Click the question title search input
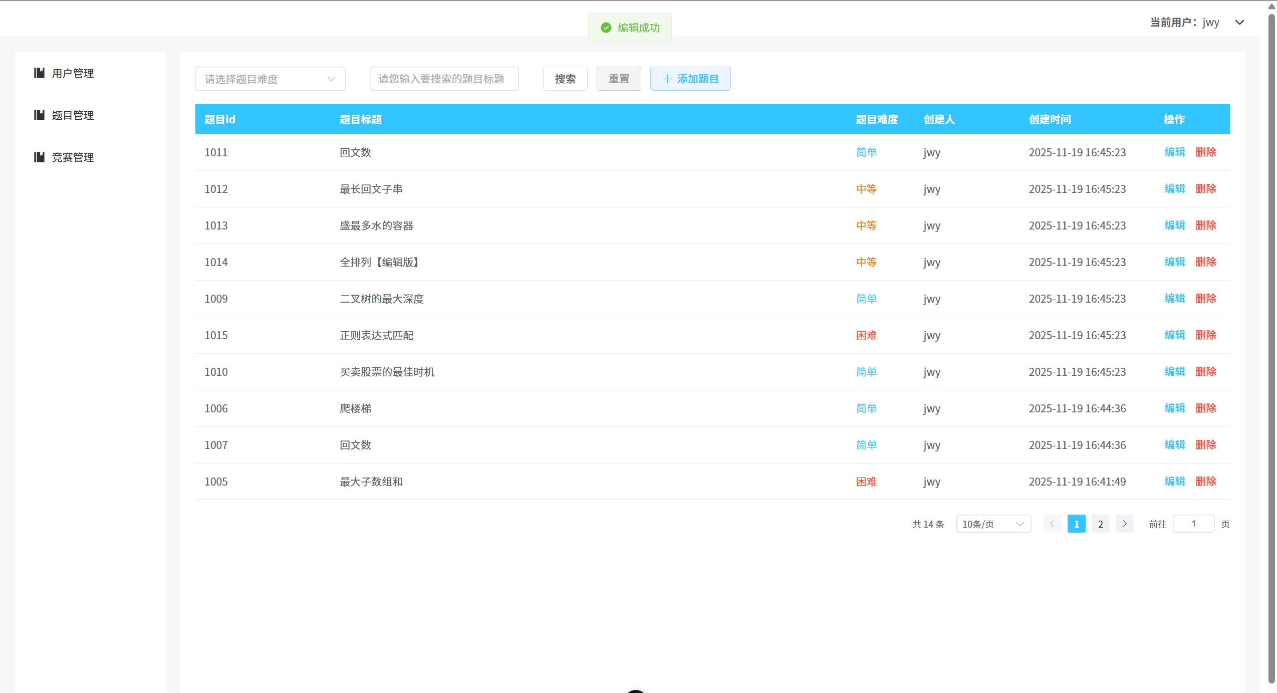The height and width of the screenshot is (693, 1277). [x=443, y=79]
